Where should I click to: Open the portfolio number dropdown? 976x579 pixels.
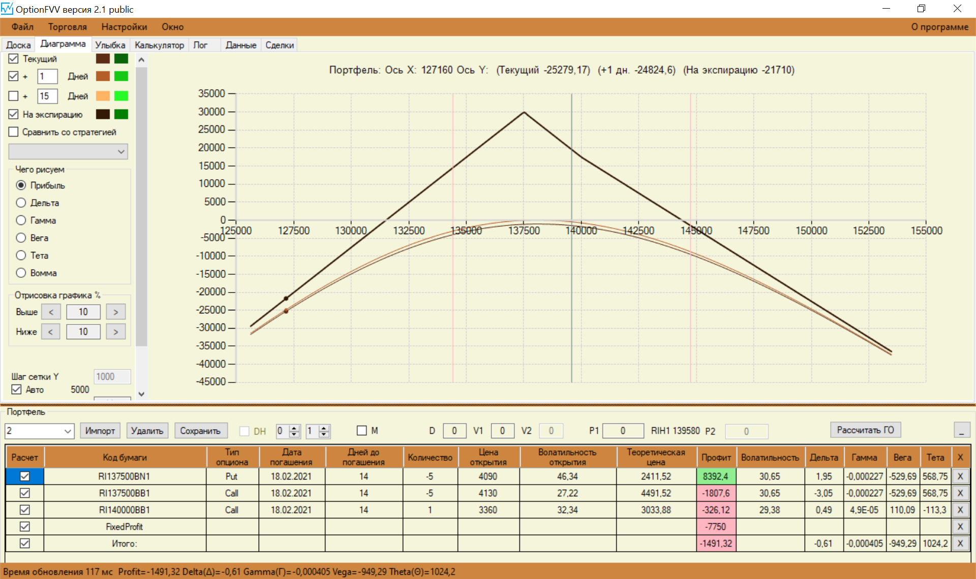68,431
